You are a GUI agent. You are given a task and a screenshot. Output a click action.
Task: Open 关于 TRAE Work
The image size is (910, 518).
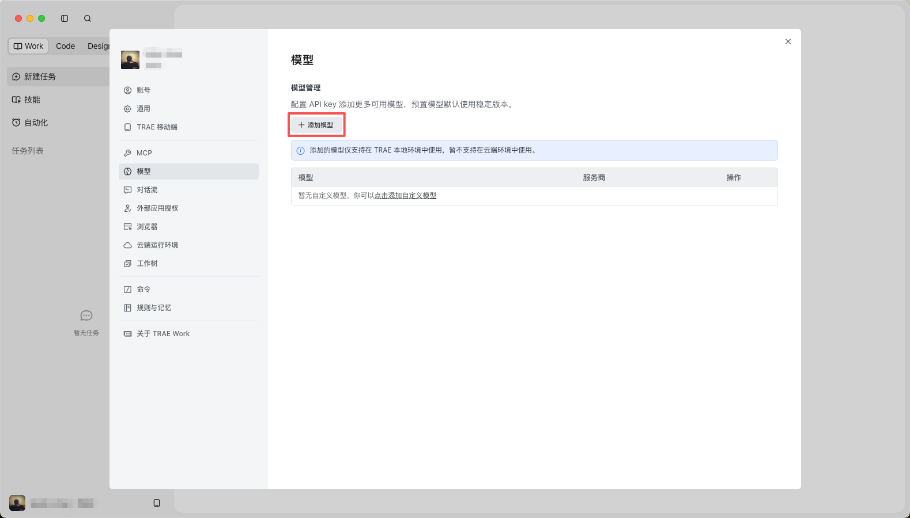click(188, 334)
